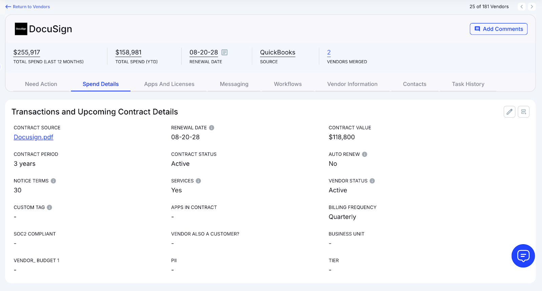Click the 08-20-28 value under Renewal Date
The height and width of the screenshot is (291, 542).
pos(185,137)
